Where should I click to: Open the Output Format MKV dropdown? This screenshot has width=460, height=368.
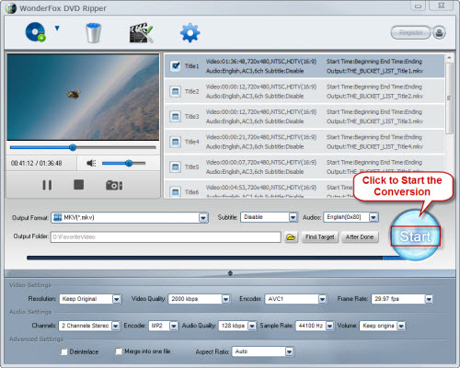202,218
